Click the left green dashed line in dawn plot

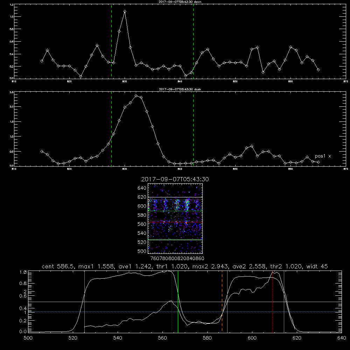pyautogui.click(x=111, y=41)
